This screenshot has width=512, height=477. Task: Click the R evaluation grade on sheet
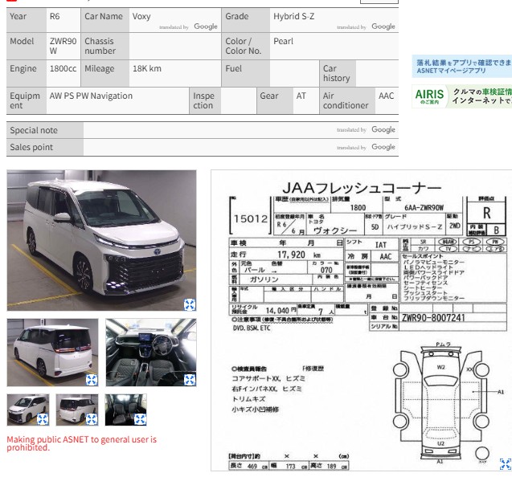(486, 213)
